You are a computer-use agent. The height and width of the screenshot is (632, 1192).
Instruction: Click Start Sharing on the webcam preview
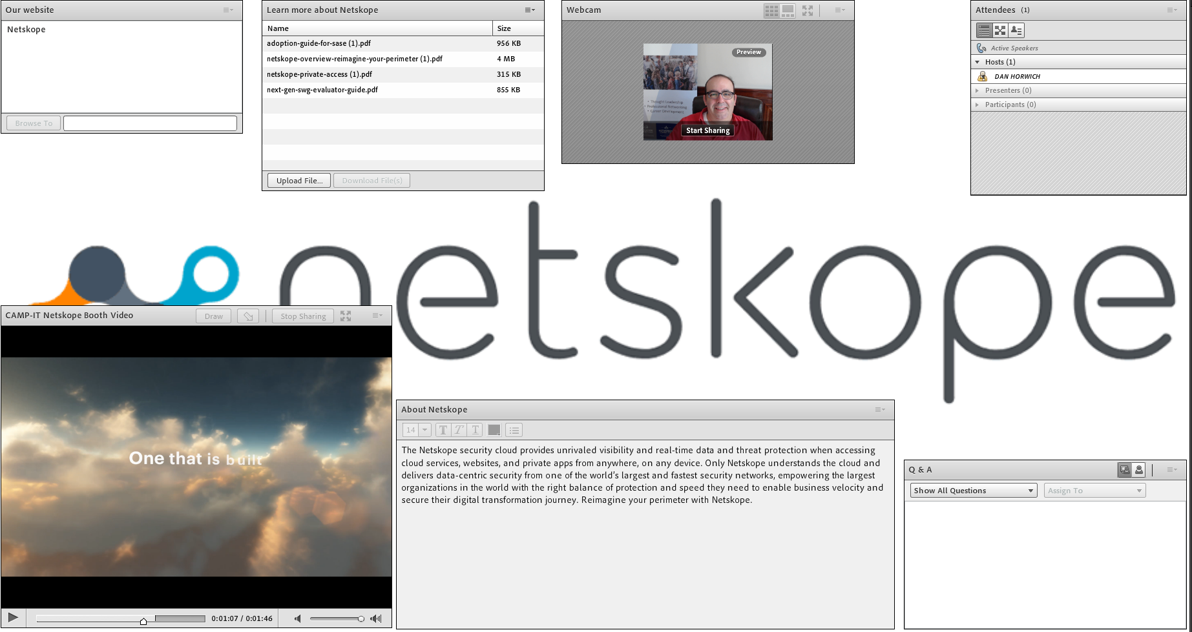click(708, 130)
